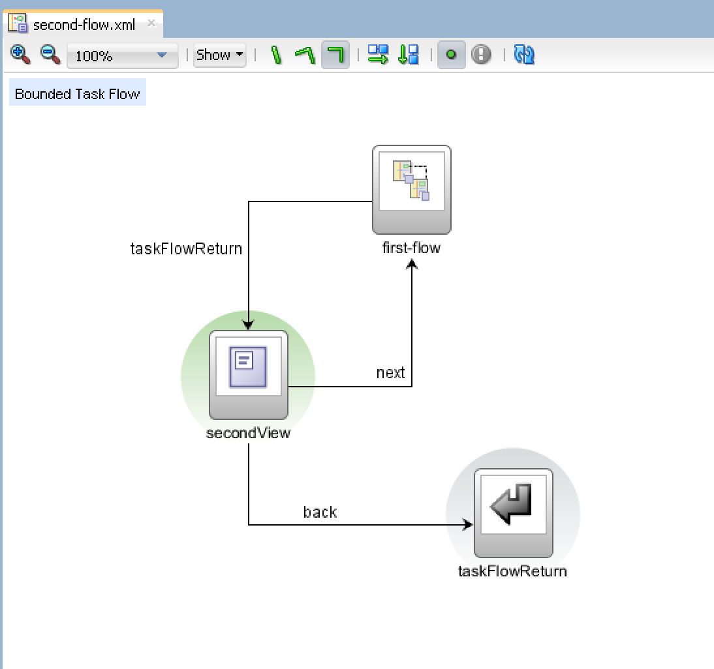
Task: Toggle the green status indicator
Action: (451, 55)
